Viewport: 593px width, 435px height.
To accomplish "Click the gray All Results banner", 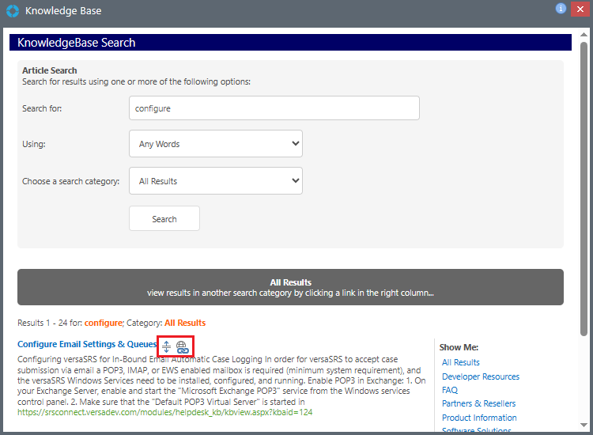I will pos(290,287).
